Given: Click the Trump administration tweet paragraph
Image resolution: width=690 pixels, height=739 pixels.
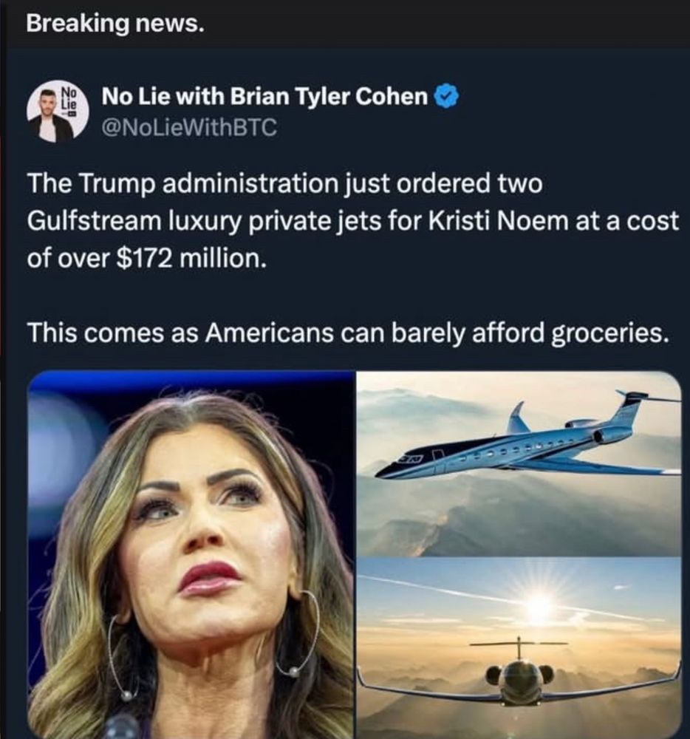Looking at the screenshot, I should click(353, 220).
